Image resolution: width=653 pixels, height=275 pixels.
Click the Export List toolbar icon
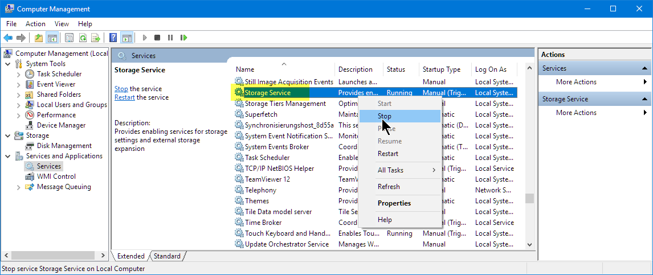(x=96, y=38)
